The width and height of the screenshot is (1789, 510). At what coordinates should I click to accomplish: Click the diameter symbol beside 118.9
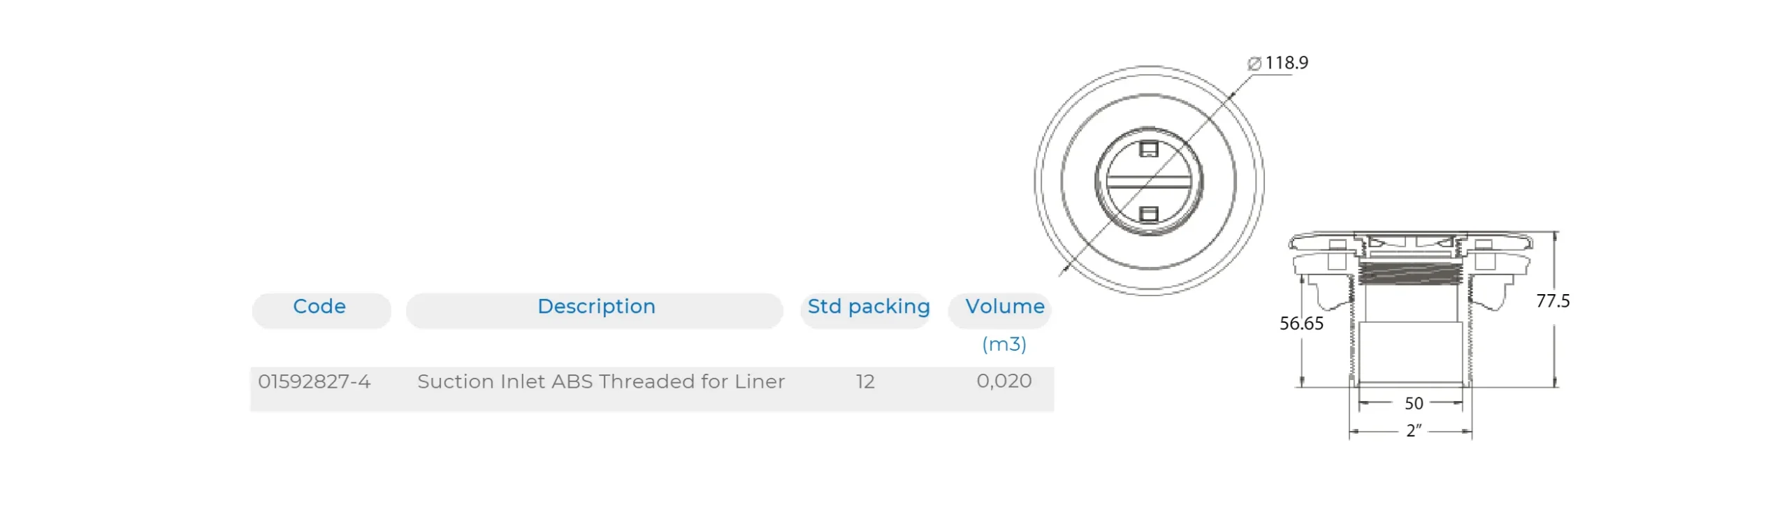point(1254,64)
